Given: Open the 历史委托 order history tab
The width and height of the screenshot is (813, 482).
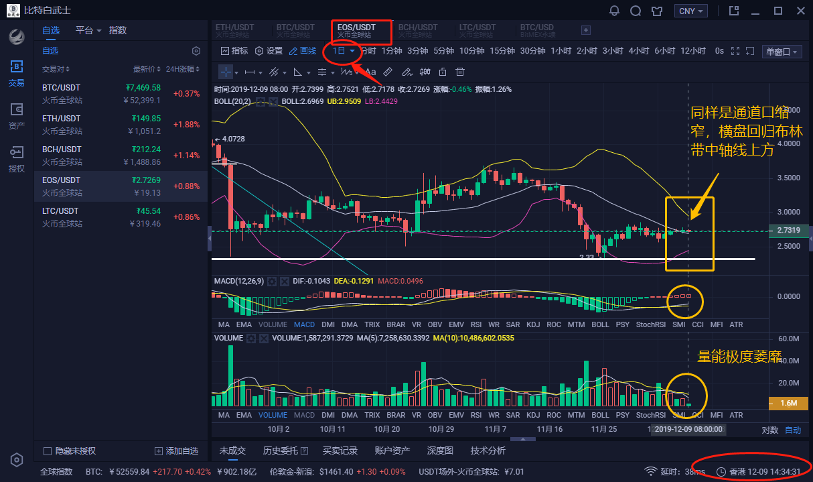Looking at the screenshot, I should point(285,450).
